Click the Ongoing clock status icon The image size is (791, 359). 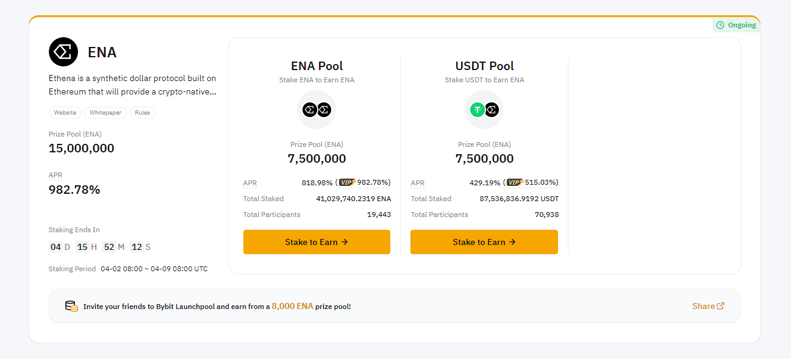coord(720,25)
